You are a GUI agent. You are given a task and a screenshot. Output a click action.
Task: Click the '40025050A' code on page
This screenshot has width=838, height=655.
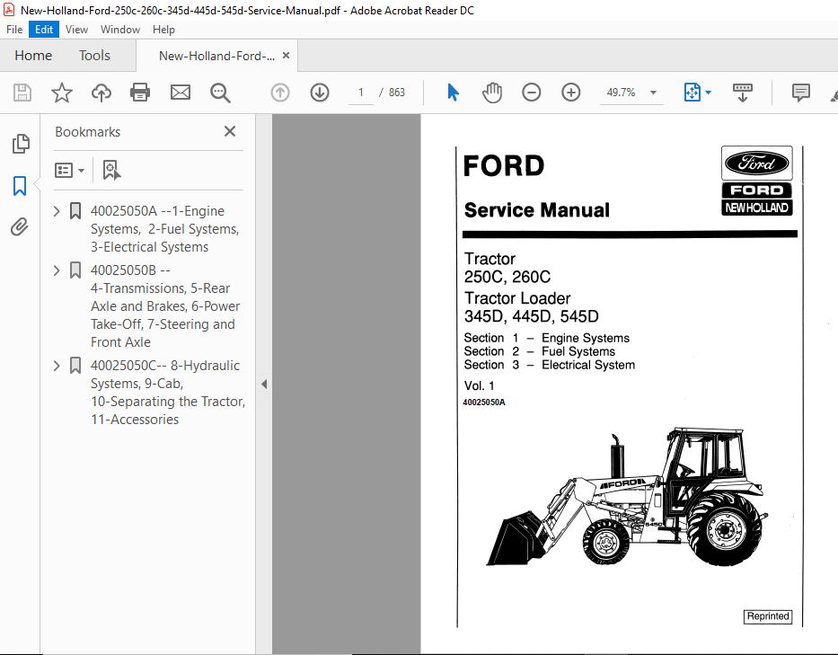coord(484,403)
